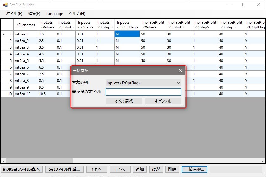Screen dimensions: 266x177
Task: Select OptFlag N cell in mt5ea_3 row
Action: (x=127, y=47)
